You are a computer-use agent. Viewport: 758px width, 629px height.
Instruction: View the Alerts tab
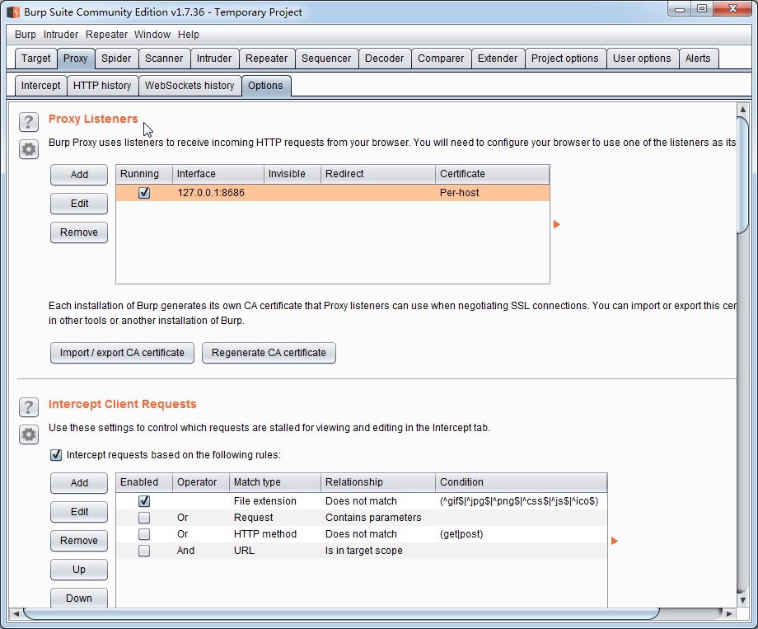tap(698, 59)
